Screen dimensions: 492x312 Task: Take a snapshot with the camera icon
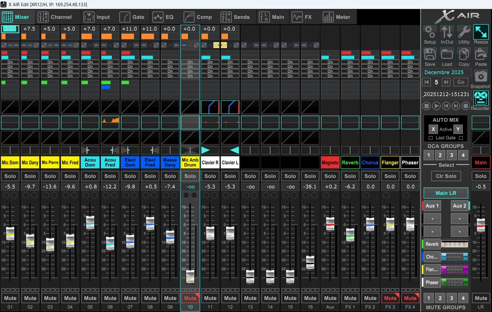pyautogui.click(x=481, y=76)
